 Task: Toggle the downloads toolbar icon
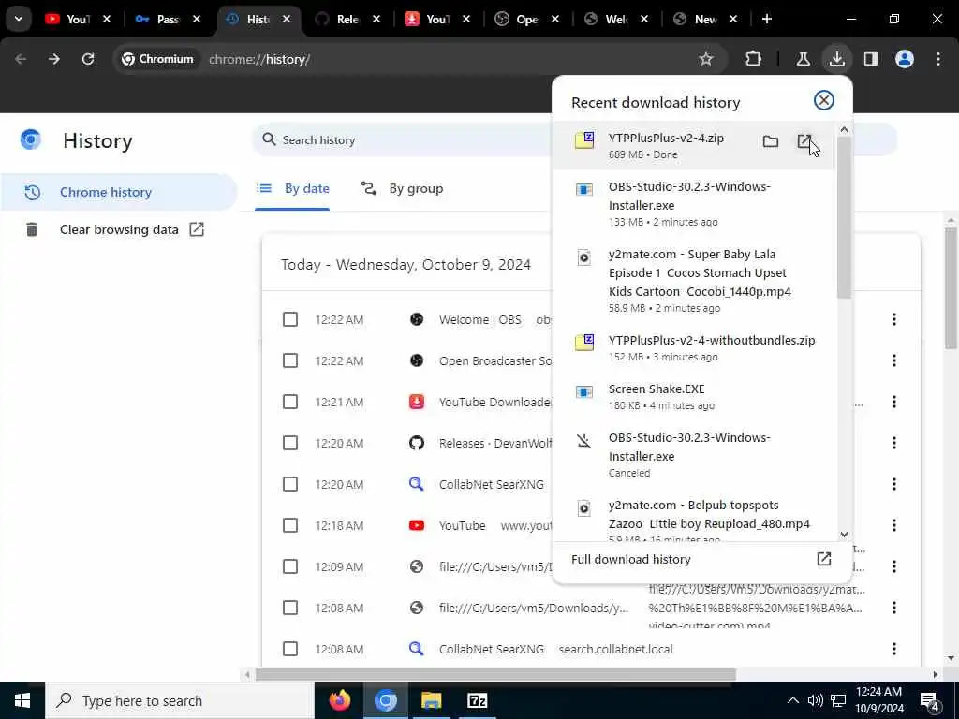(836, 59)
